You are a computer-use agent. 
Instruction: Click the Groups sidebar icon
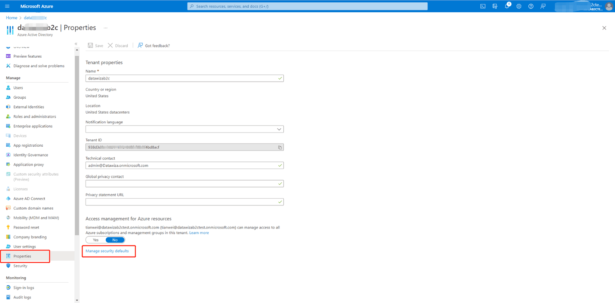(x=8, y=97)
